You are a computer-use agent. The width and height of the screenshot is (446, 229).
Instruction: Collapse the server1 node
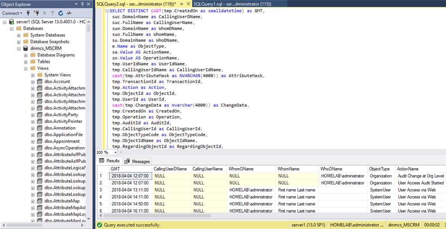[5, 22]
